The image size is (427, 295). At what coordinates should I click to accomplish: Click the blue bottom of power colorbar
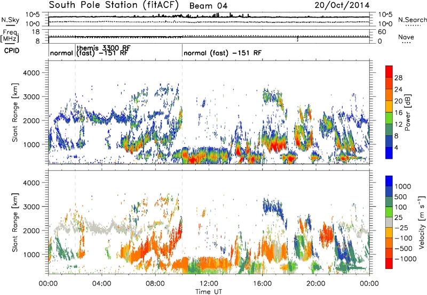tap(389, 153)
